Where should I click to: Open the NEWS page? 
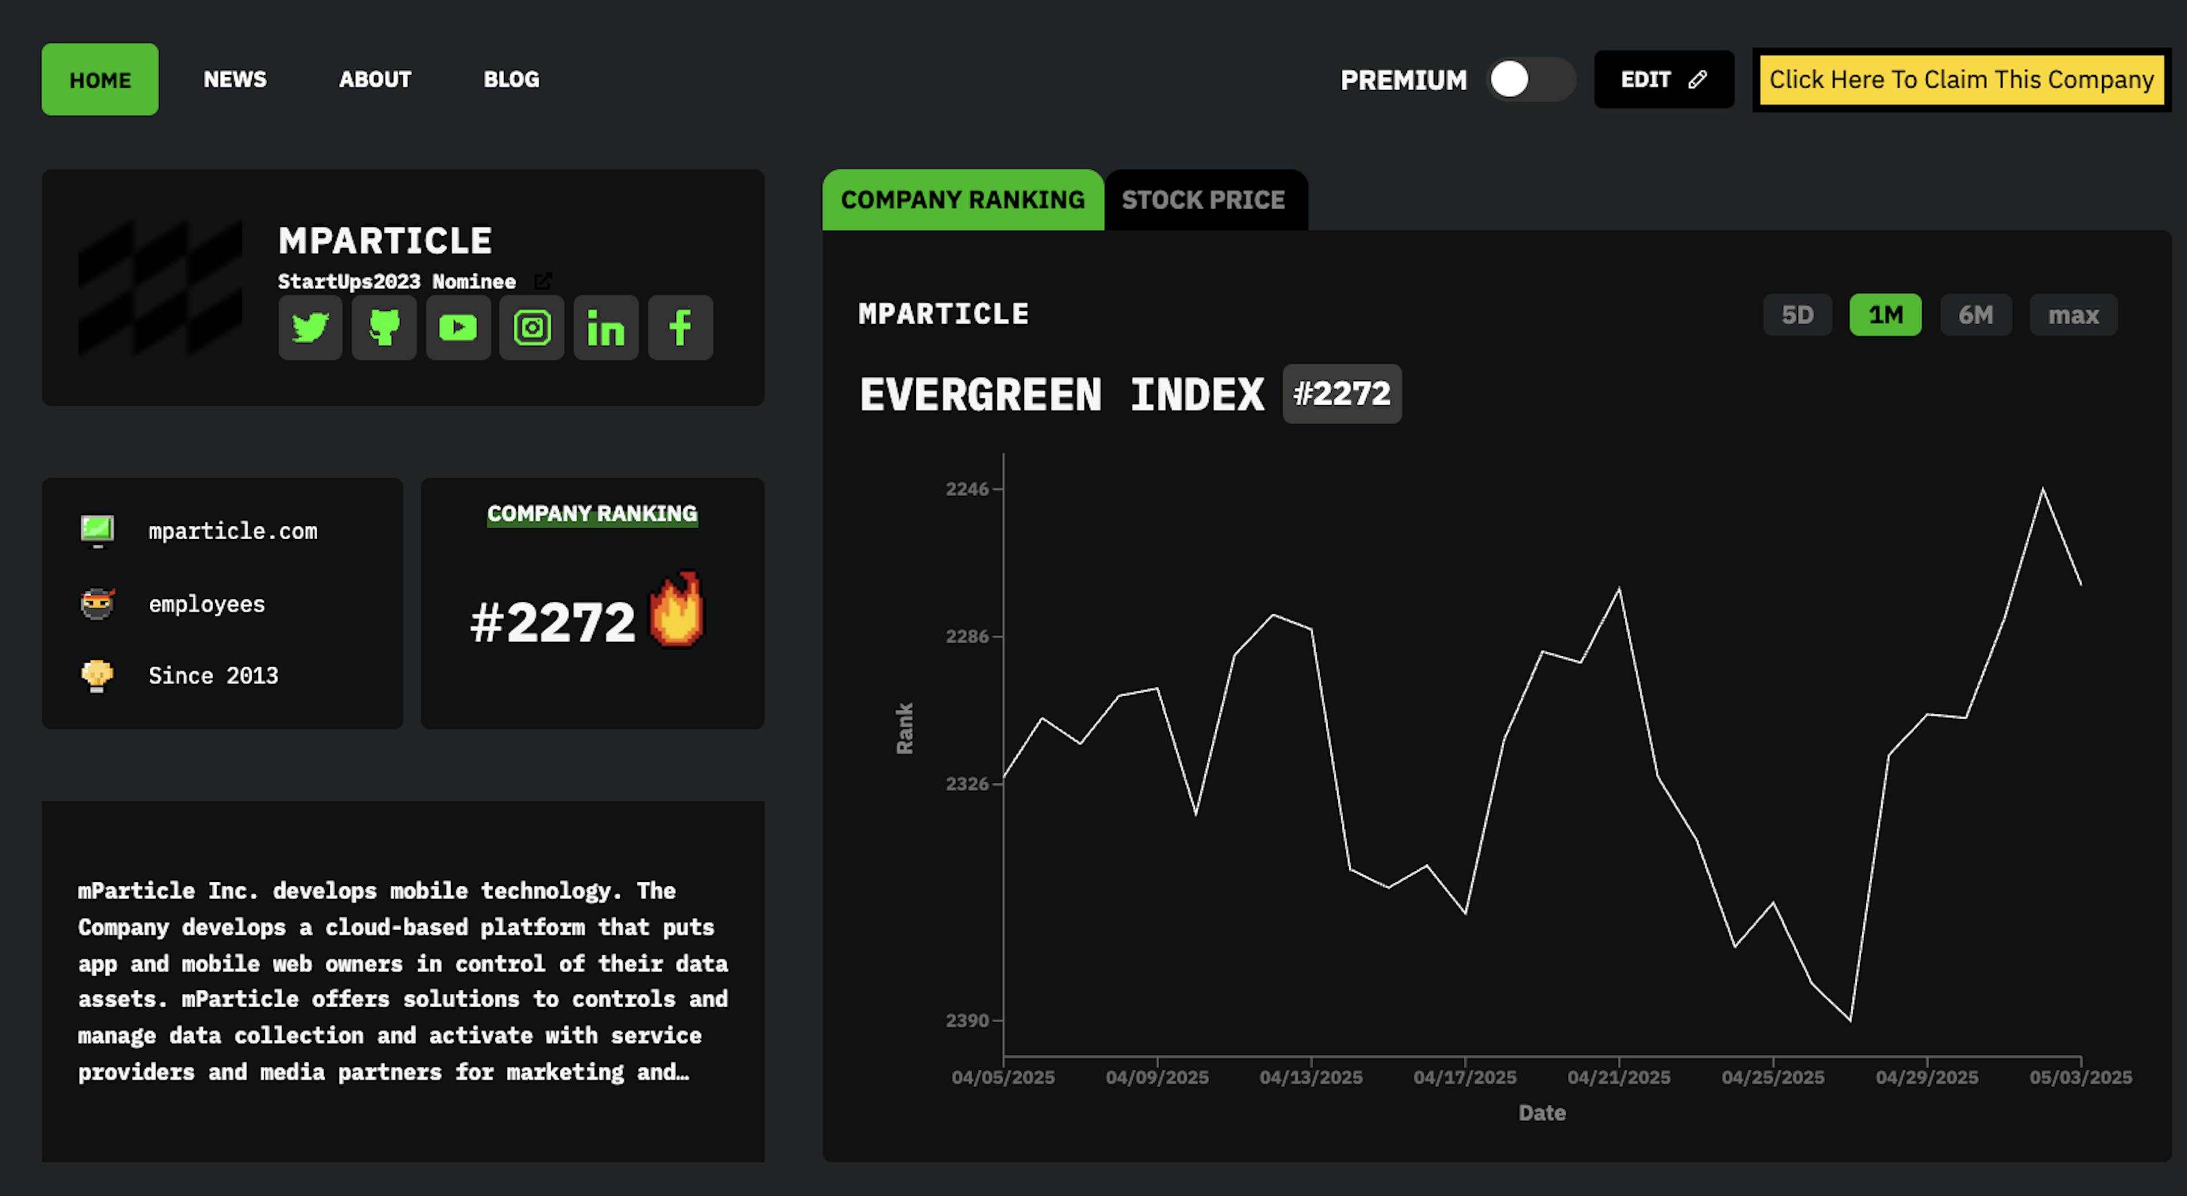pos(234,79)
